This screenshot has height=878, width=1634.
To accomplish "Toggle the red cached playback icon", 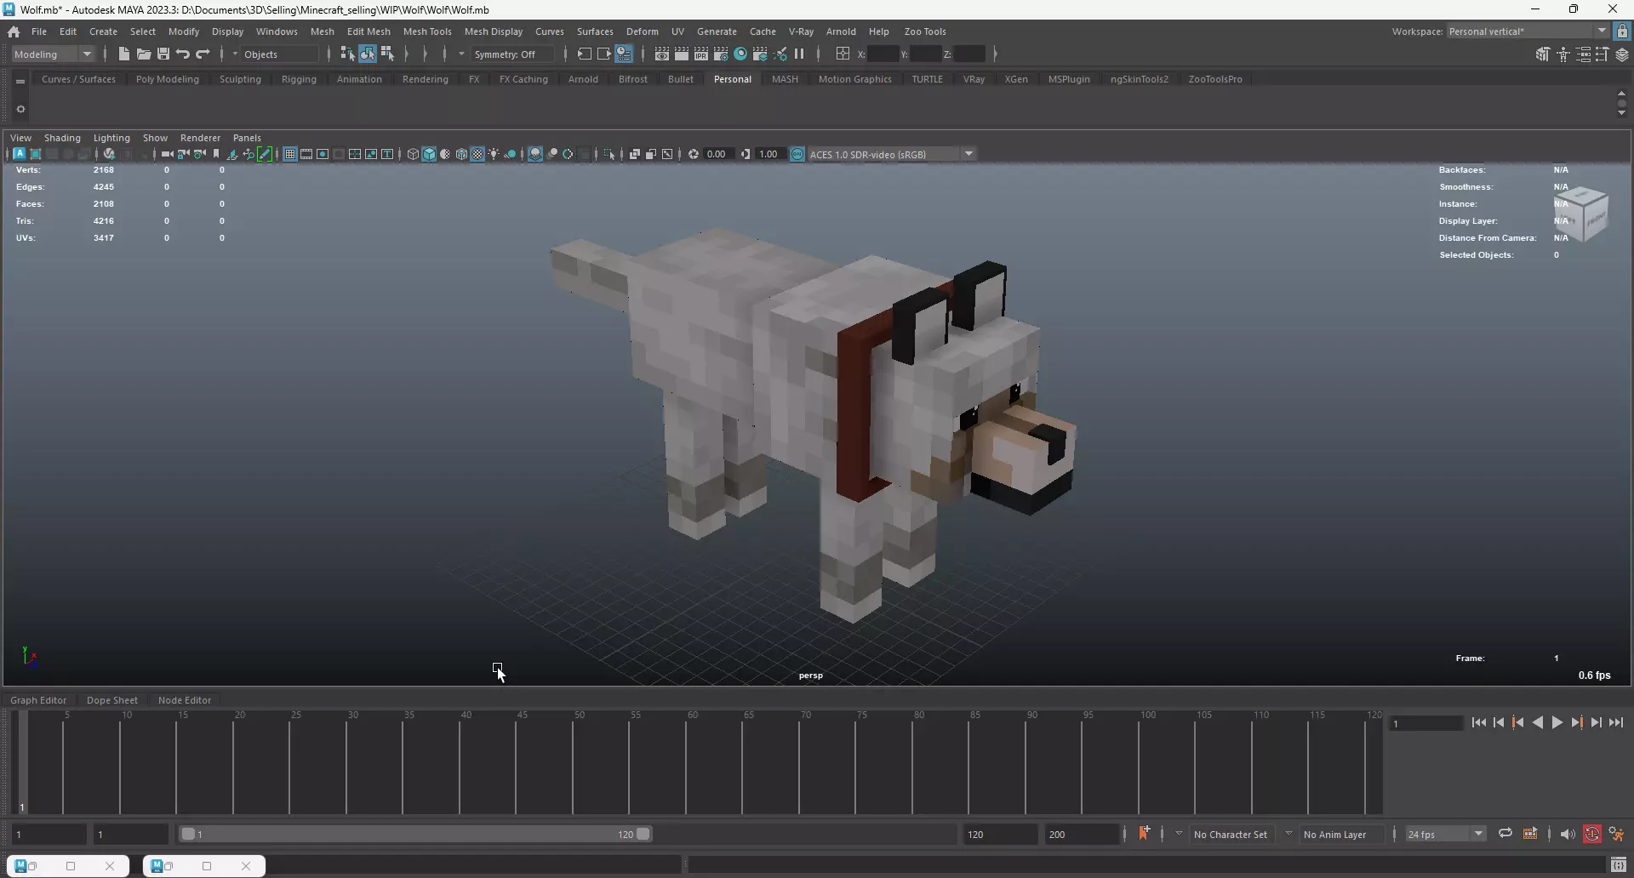I will click(1592, 834).
